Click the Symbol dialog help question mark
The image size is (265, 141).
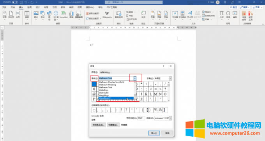(163, 66)
